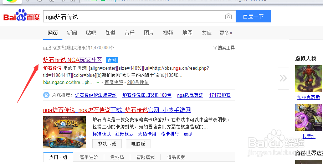Click the 电脑版 button
Image resolution: width=323 pixels, height=164 pixels.
[138, 144]
